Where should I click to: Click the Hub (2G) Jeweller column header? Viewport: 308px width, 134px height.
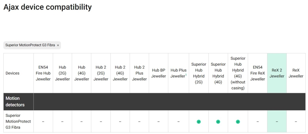[62, 73]
